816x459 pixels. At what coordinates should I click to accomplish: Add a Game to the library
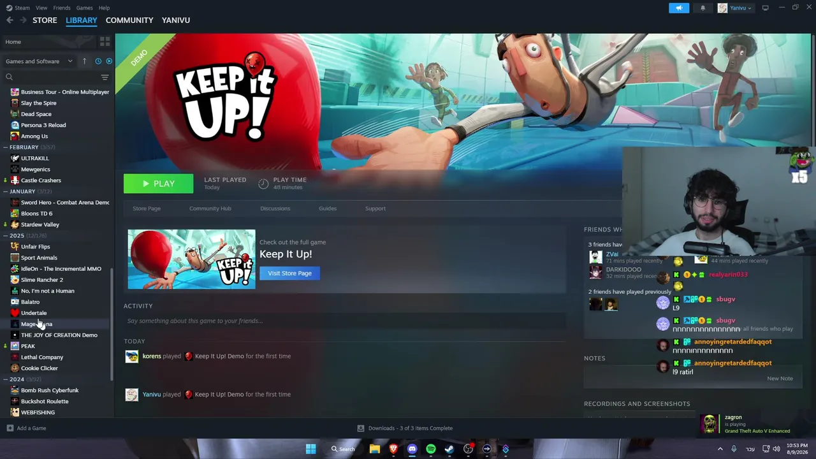coord(26,428)
